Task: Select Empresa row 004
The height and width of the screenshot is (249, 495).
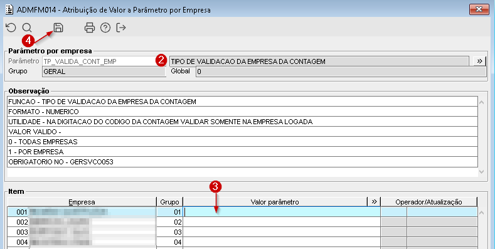Action: [x=82, y=242]
